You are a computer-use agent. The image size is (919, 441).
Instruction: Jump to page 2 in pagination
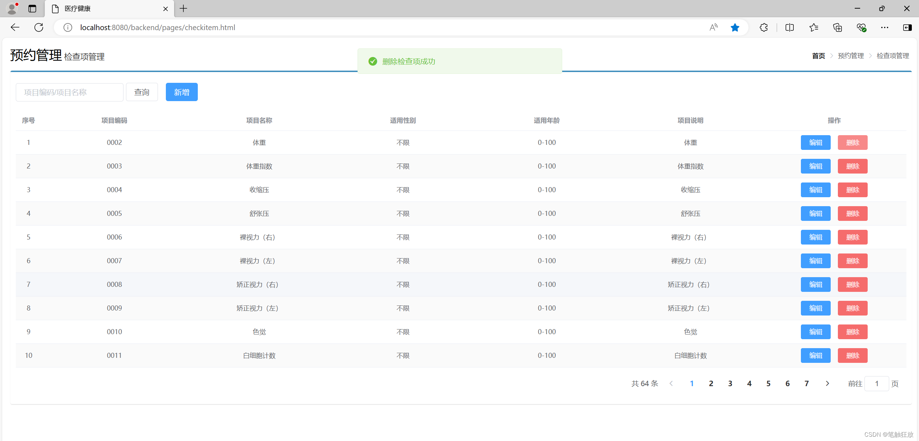[x=711, y=384]
